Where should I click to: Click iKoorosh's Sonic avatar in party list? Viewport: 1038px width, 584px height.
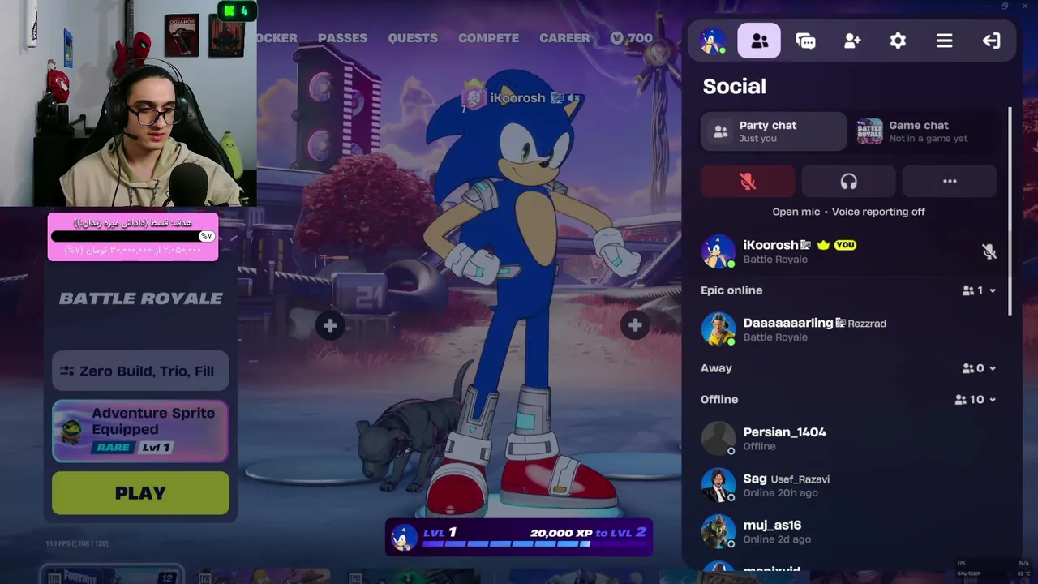pos(718,251)
